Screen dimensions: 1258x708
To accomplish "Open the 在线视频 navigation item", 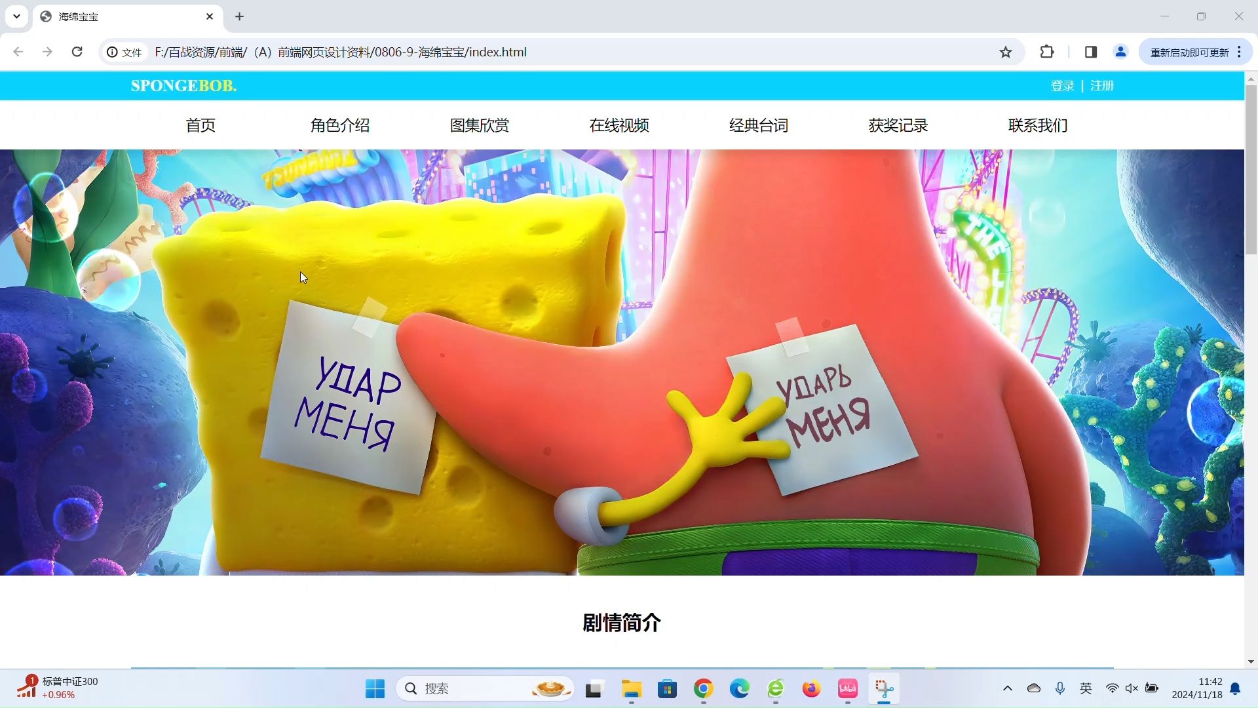I will click(x=619, y=125).
